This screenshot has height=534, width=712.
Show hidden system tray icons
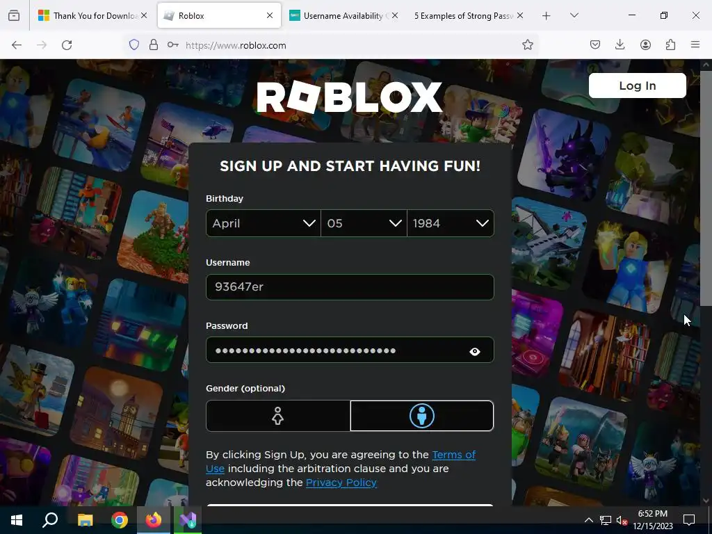click(x=588, y=520)
